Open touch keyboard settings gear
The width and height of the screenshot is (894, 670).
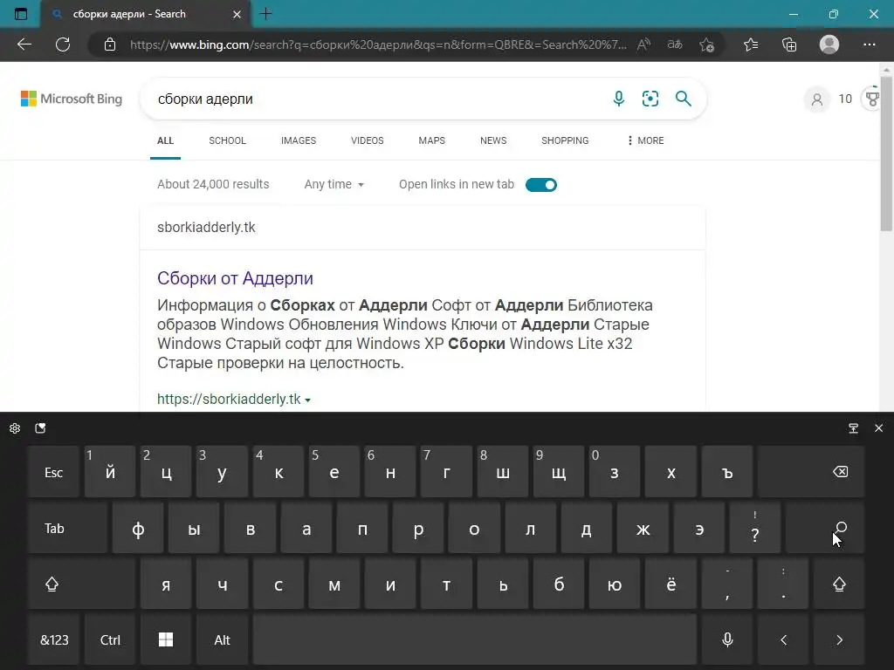[x=15, y=428]
